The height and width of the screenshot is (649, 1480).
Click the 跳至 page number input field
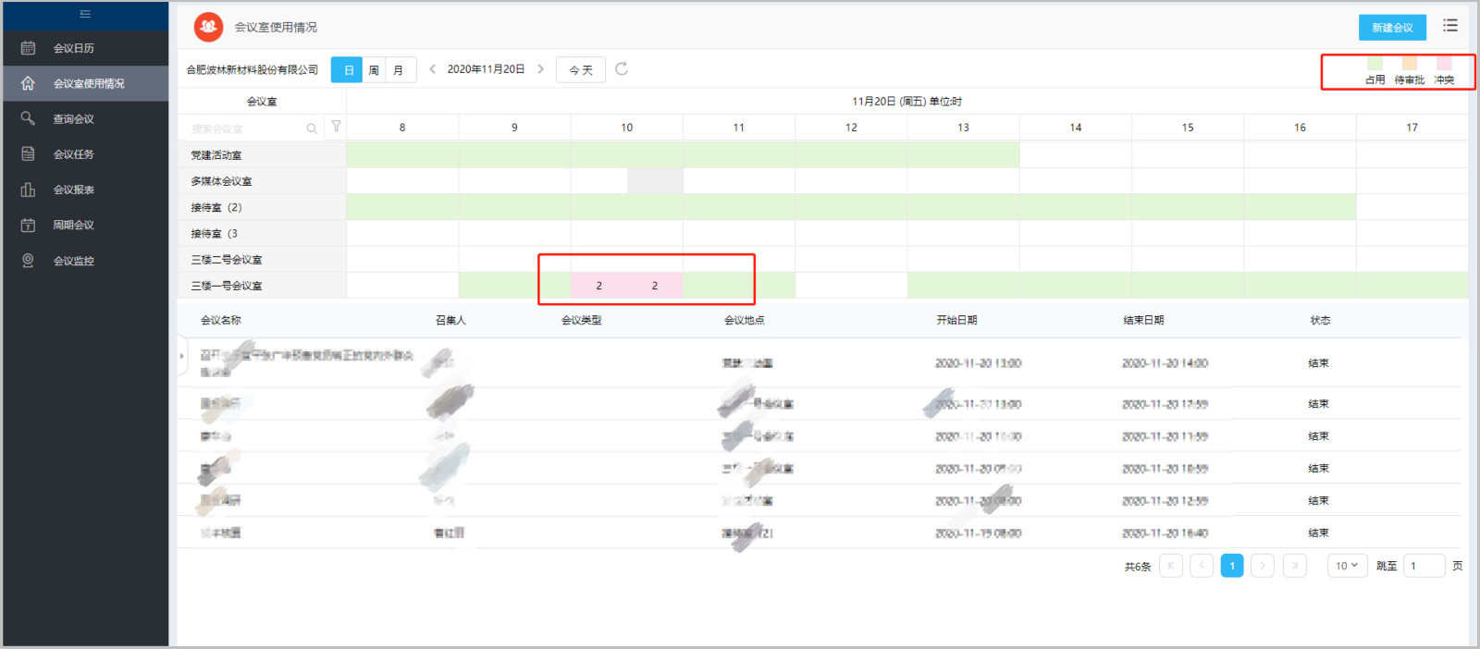(1424, 566)
